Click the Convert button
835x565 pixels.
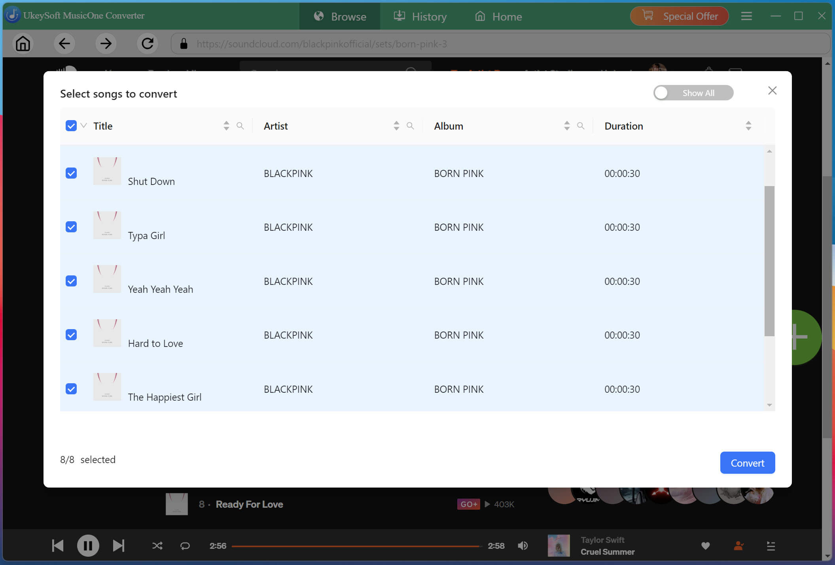[747, 463]
